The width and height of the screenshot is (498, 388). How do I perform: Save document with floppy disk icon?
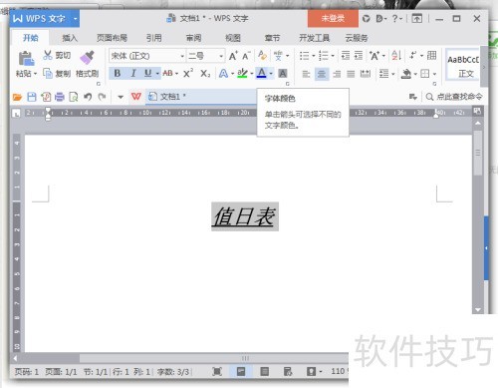[x=32, y=97]
